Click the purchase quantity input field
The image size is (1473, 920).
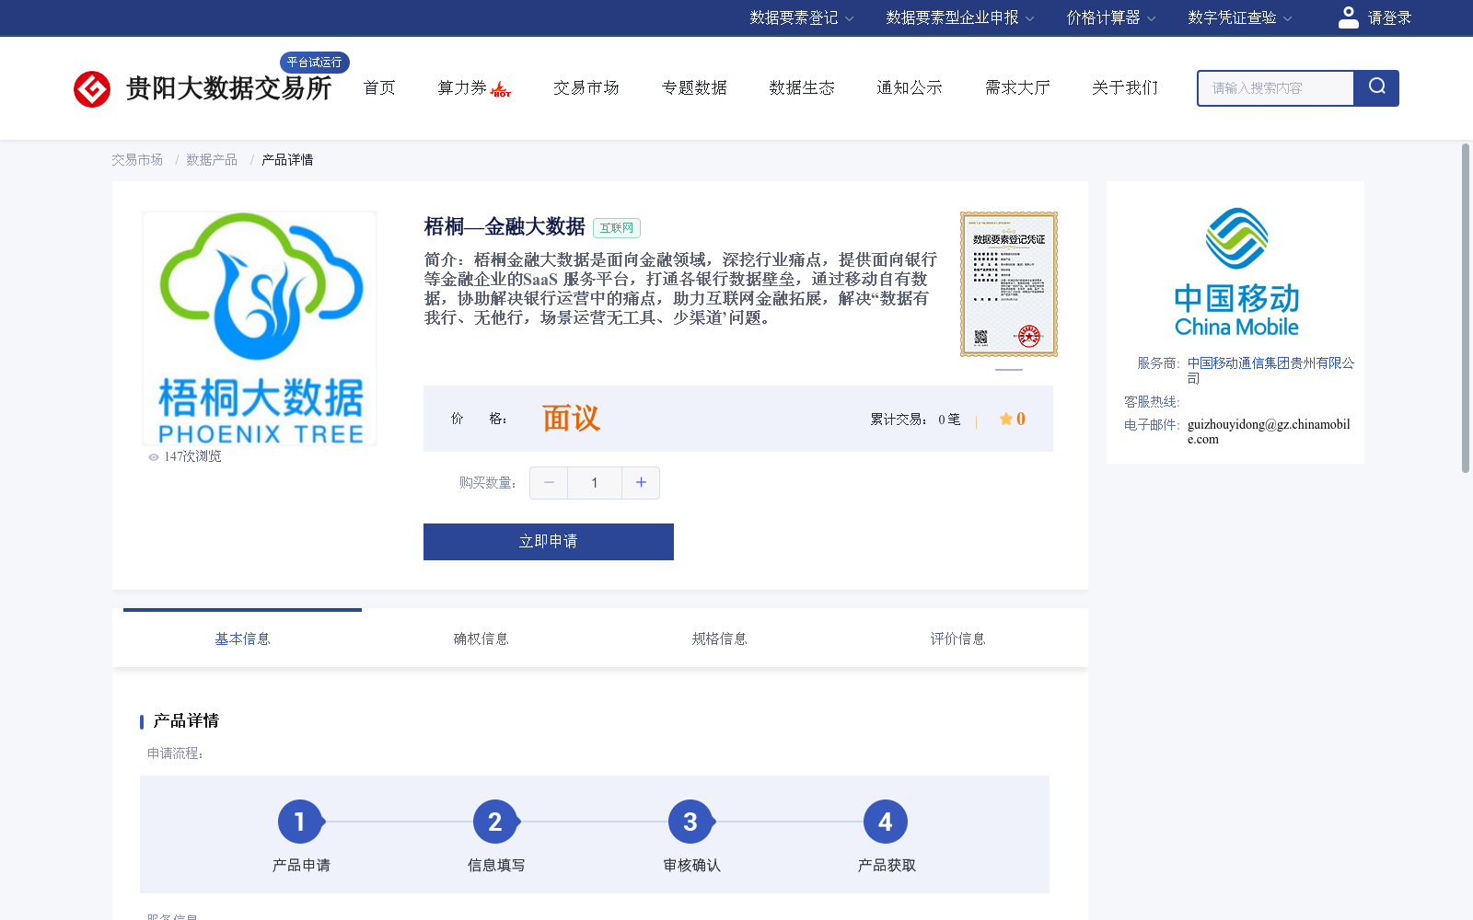click(595, 483)
